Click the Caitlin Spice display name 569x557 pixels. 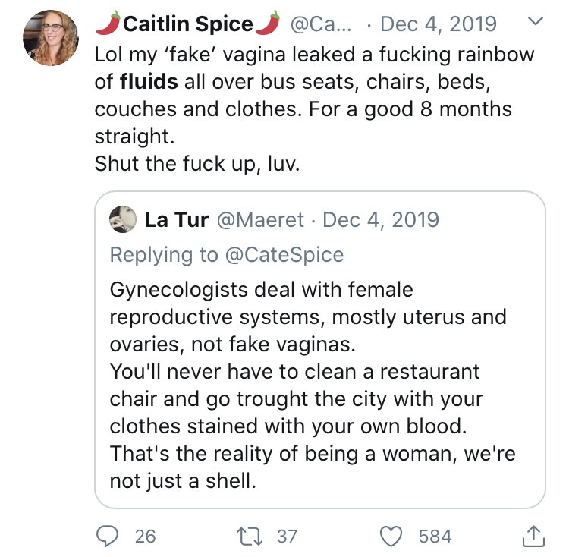(188, 24)
